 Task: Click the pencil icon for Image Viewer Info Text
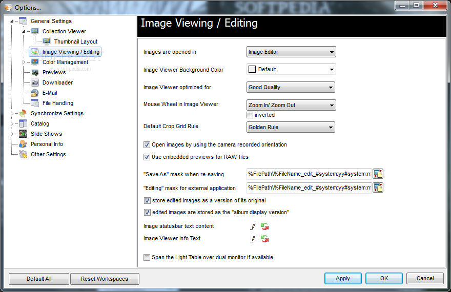point(253,239)
